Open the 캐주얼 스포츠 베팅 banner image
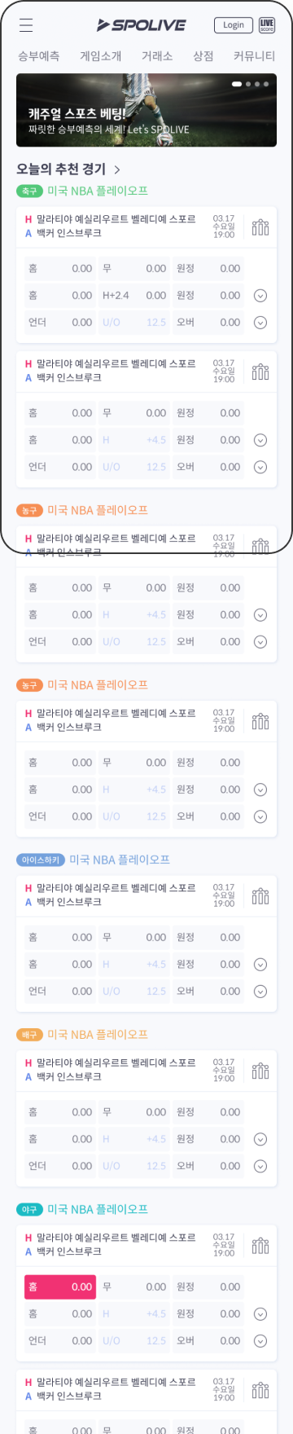Viewport: 293px width, 1434px height. [146, 111]
